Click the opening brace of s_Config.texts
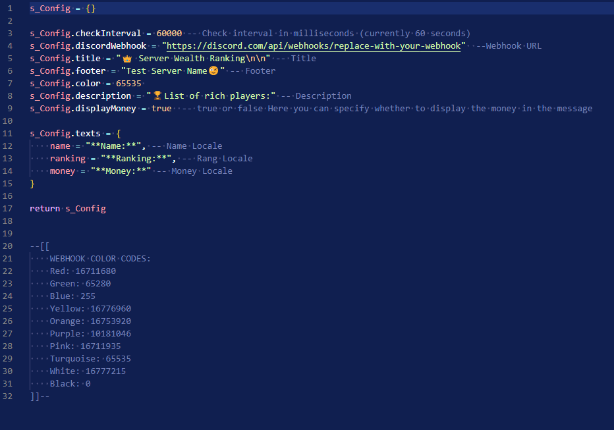The width and height of the screenshot is (614, 430). 119,134
